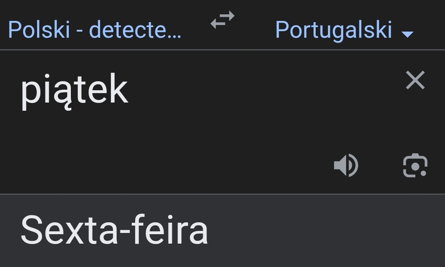Click the blue triangle beside the target language

pyautogui.click(x=407, y=34)
